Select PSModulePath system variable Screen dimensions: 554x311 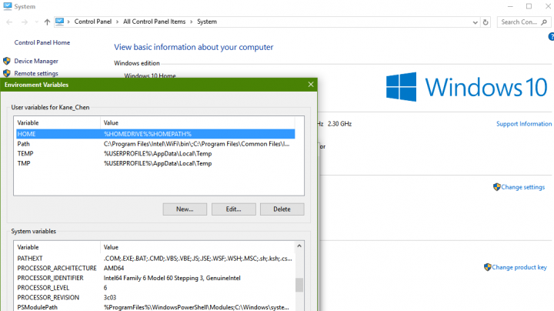point(155,307)
